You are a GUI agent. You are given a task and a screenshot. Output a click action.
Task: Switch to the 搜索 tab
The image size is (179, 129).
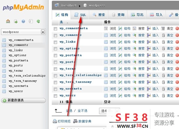click(99, 15)
